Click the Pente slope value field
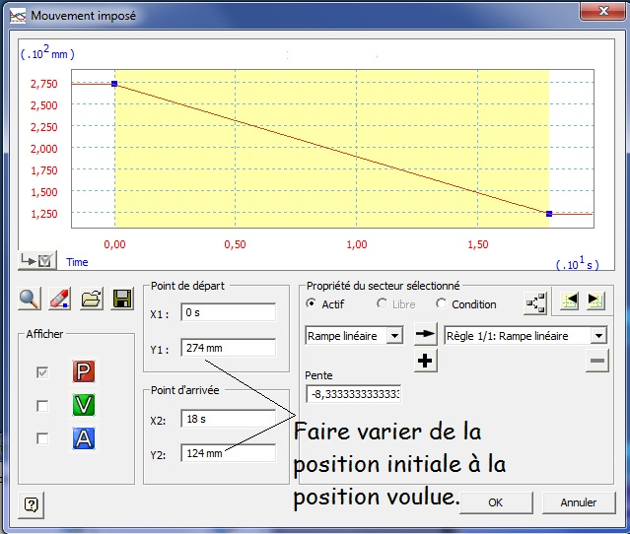 [354, 394]
